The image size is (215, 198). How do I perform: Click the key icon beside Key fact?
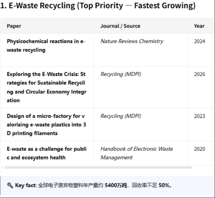10,185
